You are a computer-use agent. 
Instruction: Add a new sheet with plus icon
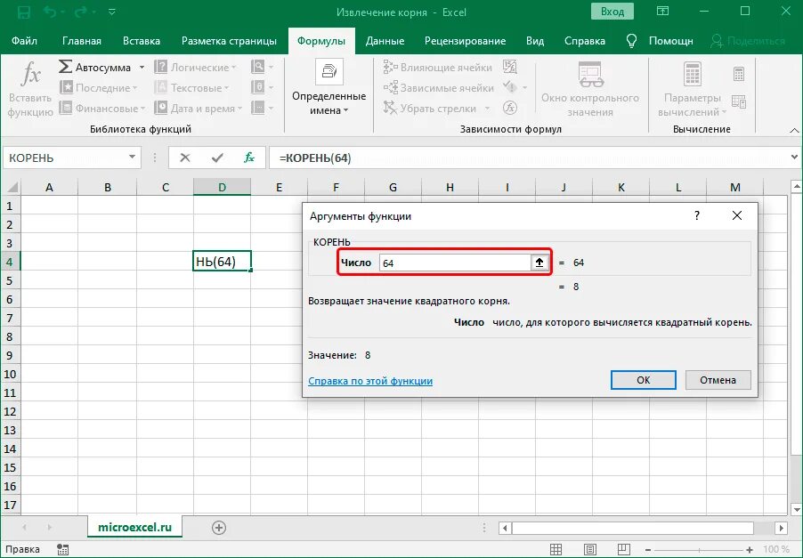tap(219, 527)
